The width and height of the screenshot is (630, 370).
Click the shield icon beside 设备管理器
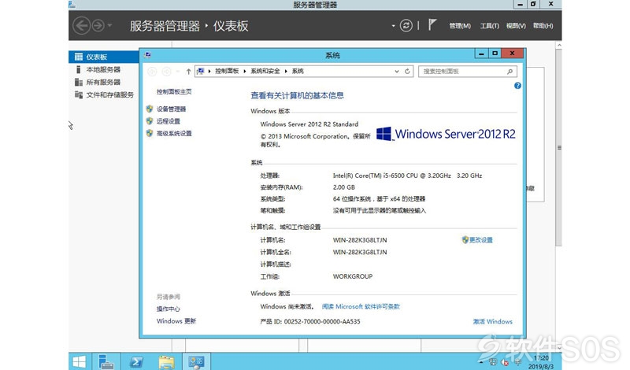click(x=150, y=109)
